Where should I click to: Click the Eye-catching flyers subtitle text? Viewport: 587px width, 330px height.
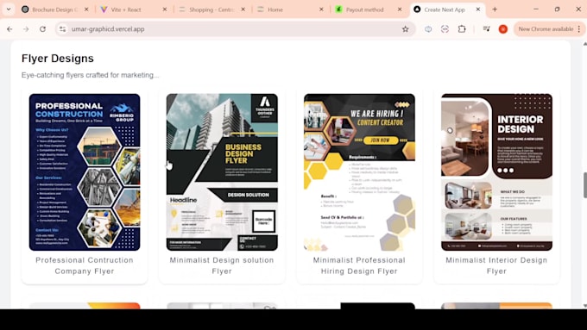tap(90, 75)
